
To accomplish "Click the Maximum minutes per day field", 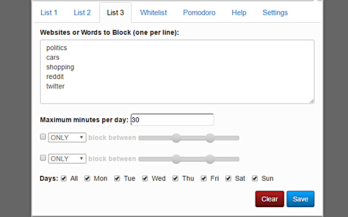I will [172, 119].
